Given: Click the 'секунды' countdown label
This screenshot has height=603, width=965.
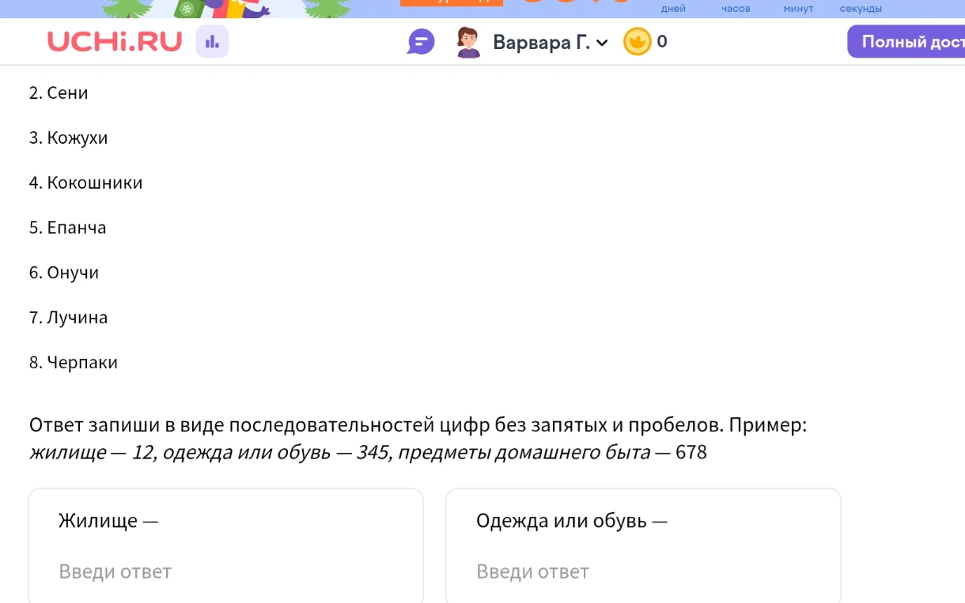Looking at the screenshot, I should 861,9.
